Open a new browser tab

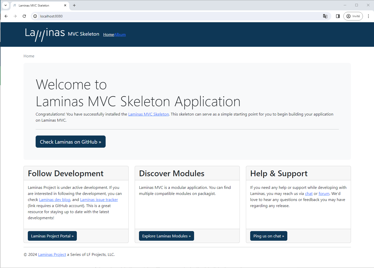coord(74,5)
